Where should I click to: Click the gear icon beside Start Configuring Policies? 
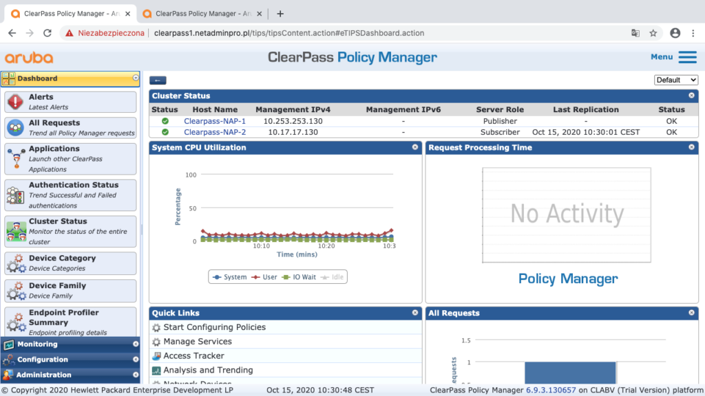coord(156,328)
